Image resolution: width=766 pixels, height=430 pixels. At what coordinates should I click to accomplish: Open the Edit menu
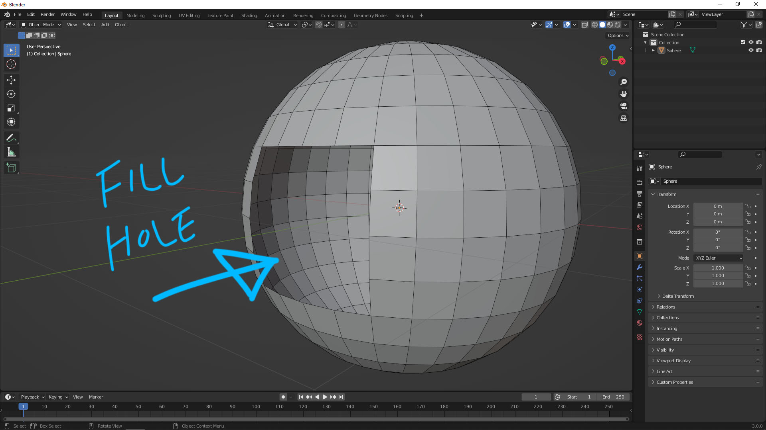pyautogui.click(x=30, y=14)
